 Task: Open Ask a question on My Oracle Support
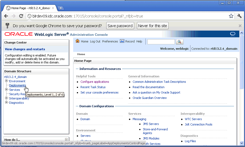(157, 92)
